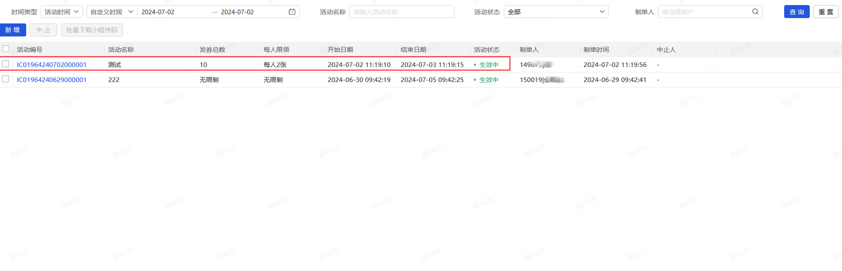Image resolution: width=842 pixels, height=271 pixels.
Task: Click the 查询 button
Action: pyautogui.click(x=797, y=11)
